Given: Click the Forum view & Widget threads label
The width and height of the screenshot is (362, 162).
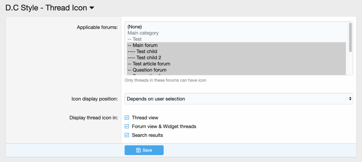Looking at the screenshot, I should coord(164,126).
